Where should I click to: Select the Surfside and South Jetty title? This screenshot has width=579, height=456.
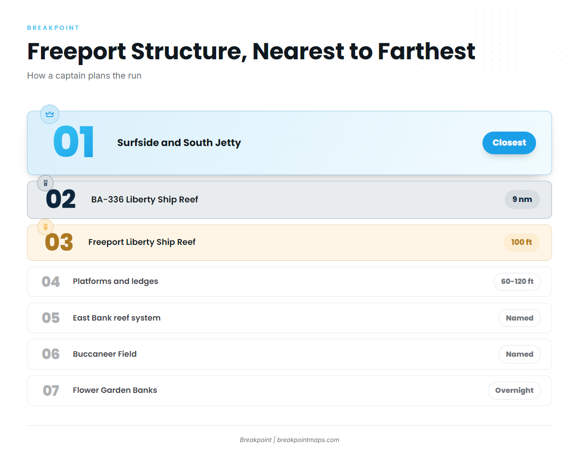pyautogui.click(x=179, y=143)
